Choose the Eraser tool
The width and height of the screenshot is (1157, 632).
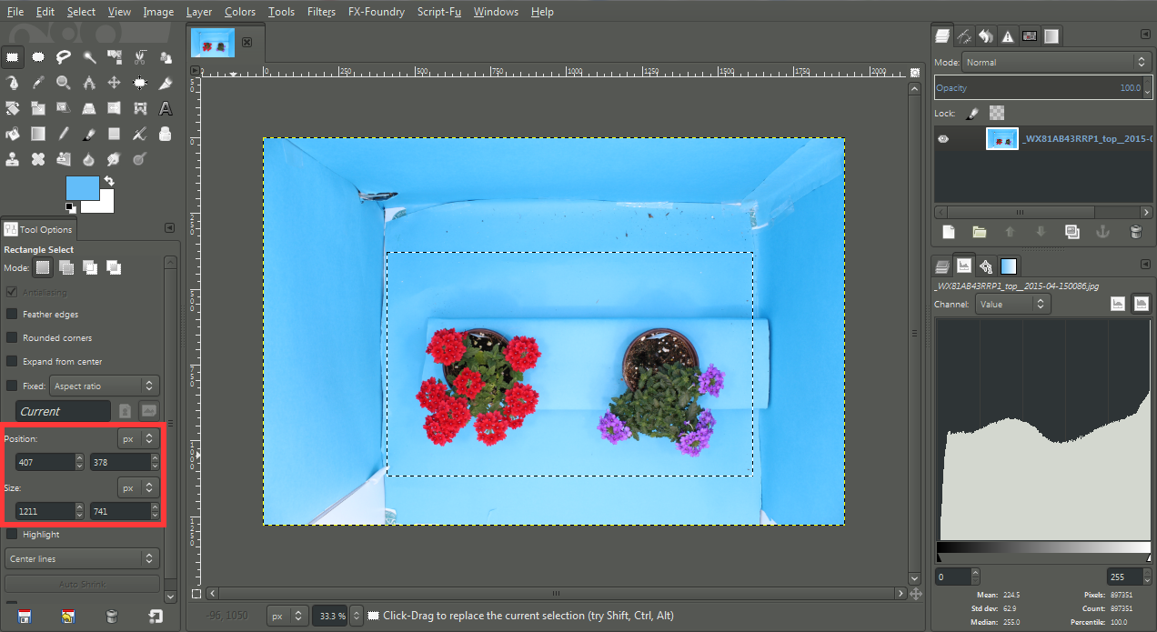115,134
